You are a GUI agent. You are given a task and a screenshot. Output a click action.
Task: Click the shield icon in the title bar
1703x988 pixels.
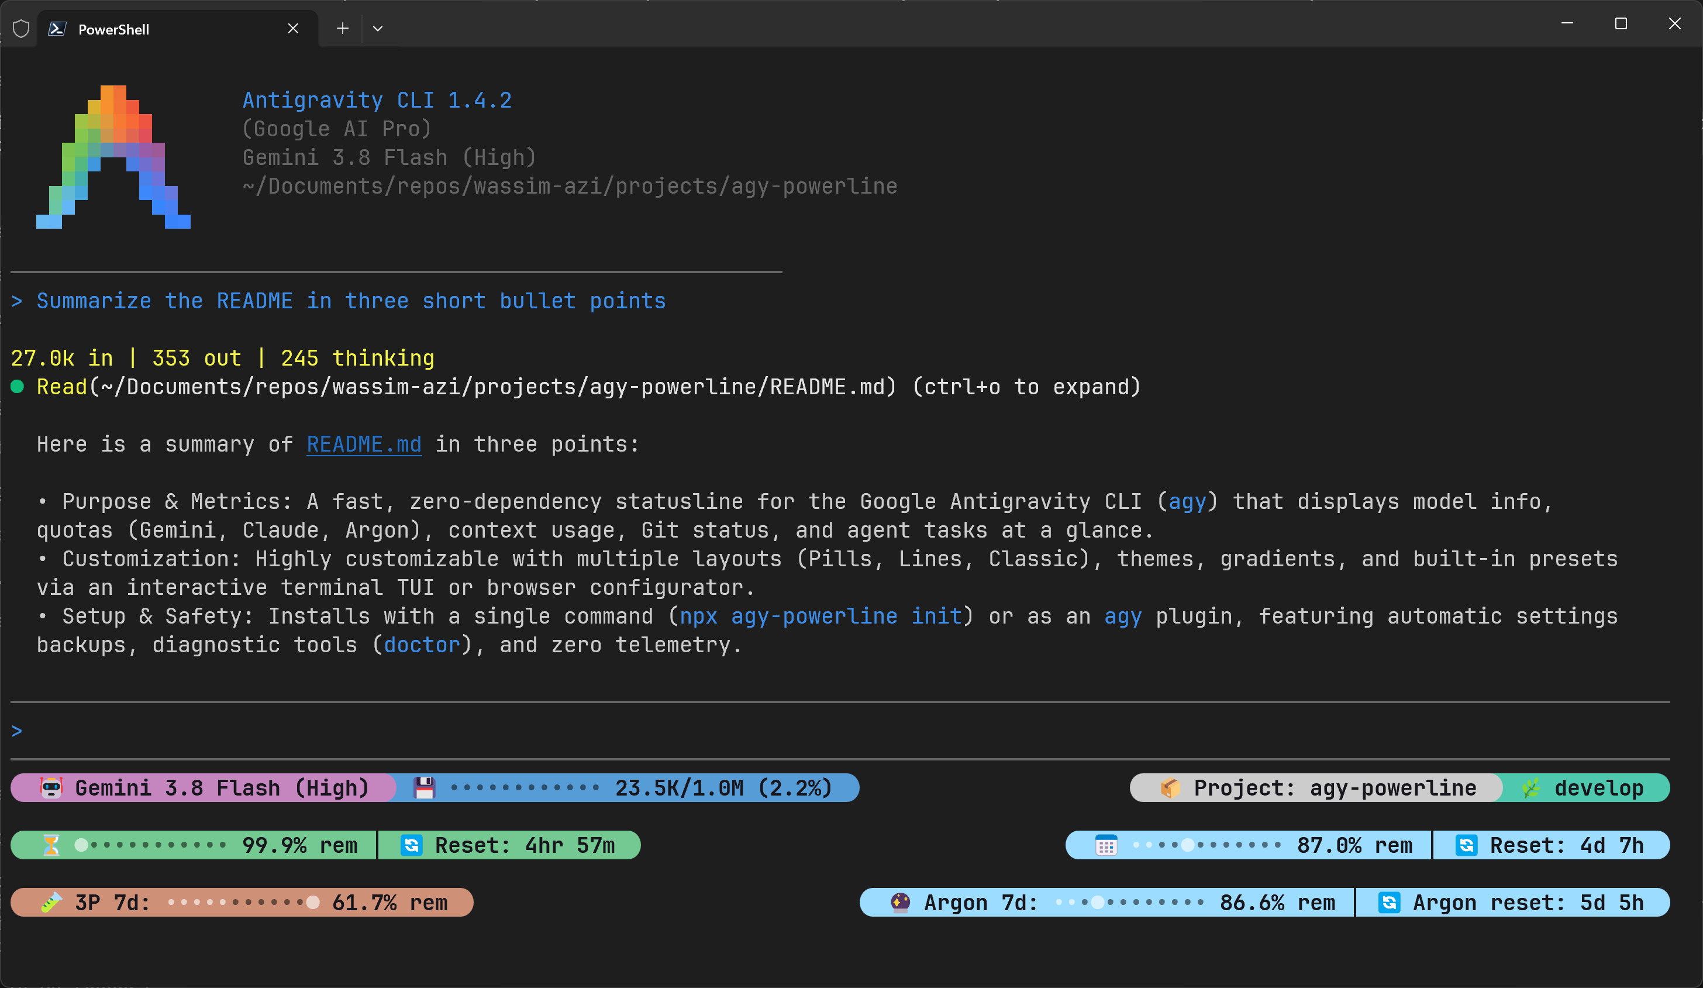pyautogui.click(x=21, y=29)
